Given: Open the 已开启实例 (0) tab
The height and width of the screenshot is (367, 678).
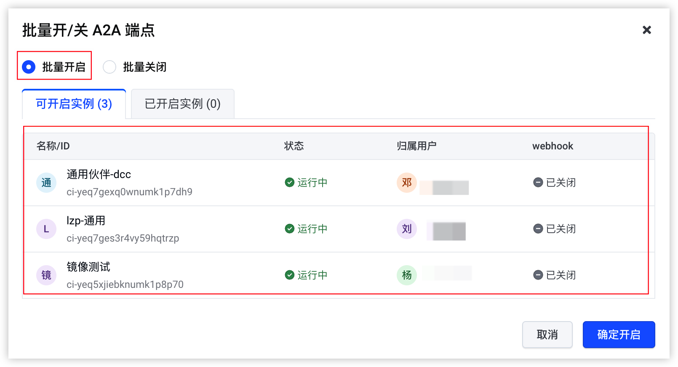Looking at the screenshot, I should click(182, 104).
